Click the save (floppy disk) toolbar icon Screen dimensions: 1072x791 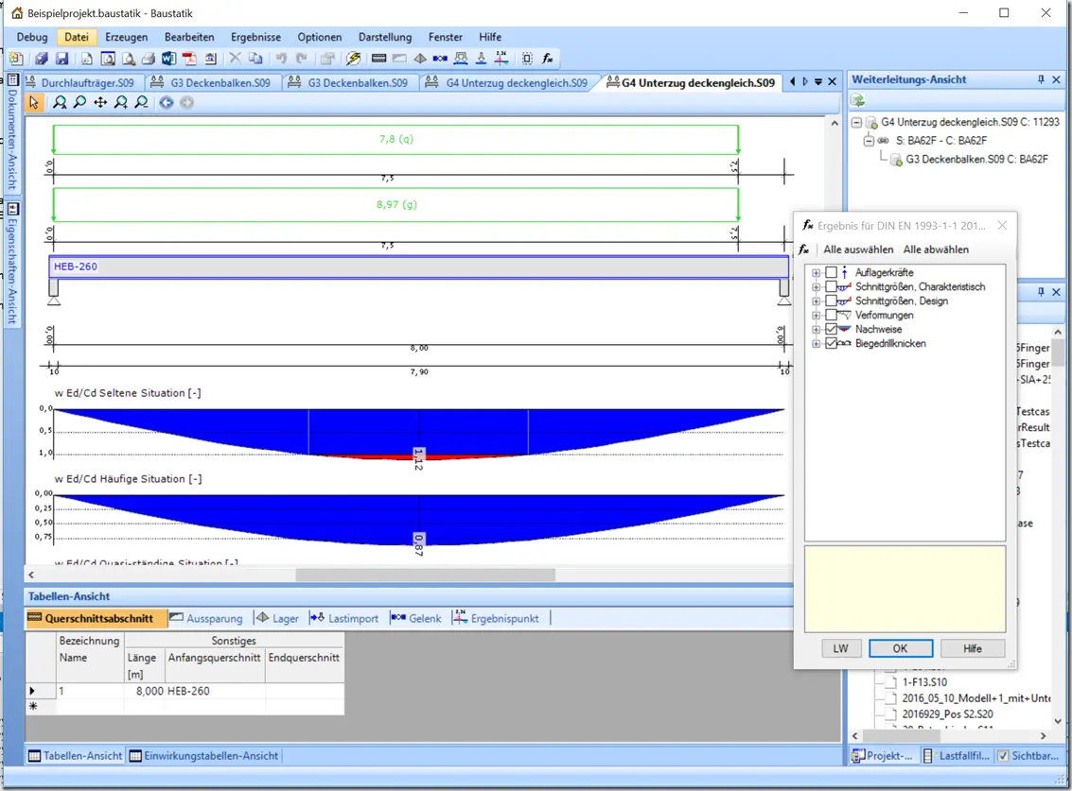(62, 59)
